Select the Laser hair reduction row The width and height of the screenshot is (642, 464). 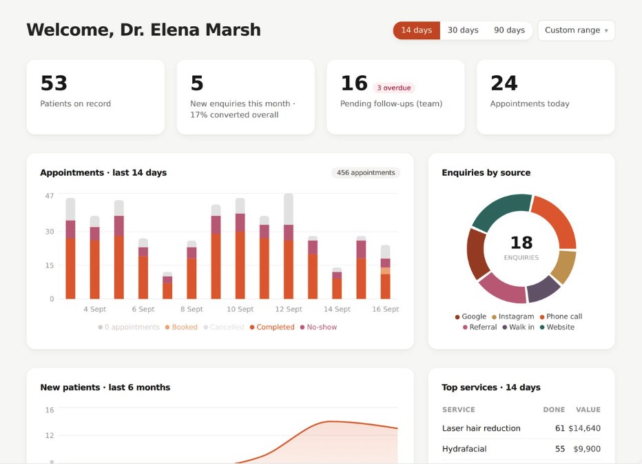coord(521,428)
